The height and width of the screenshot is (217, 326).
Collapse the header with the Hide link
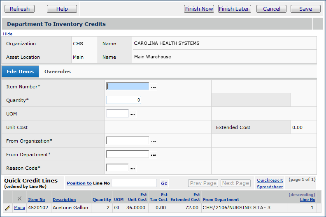[7, 34]
